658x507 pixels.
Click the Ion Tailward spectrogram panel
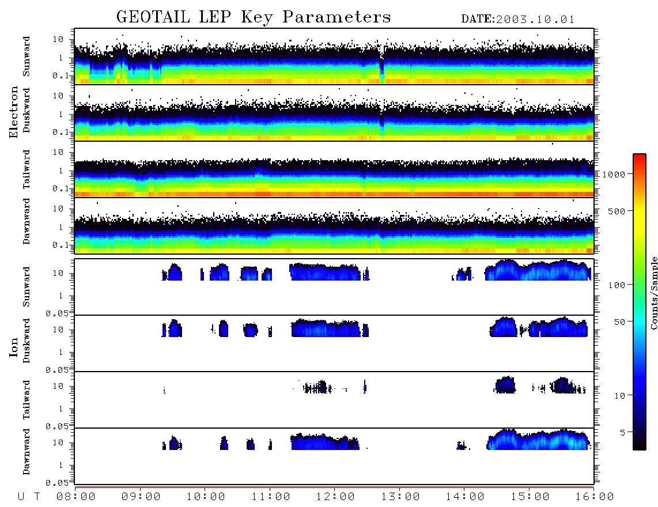[x=334, y=400]
